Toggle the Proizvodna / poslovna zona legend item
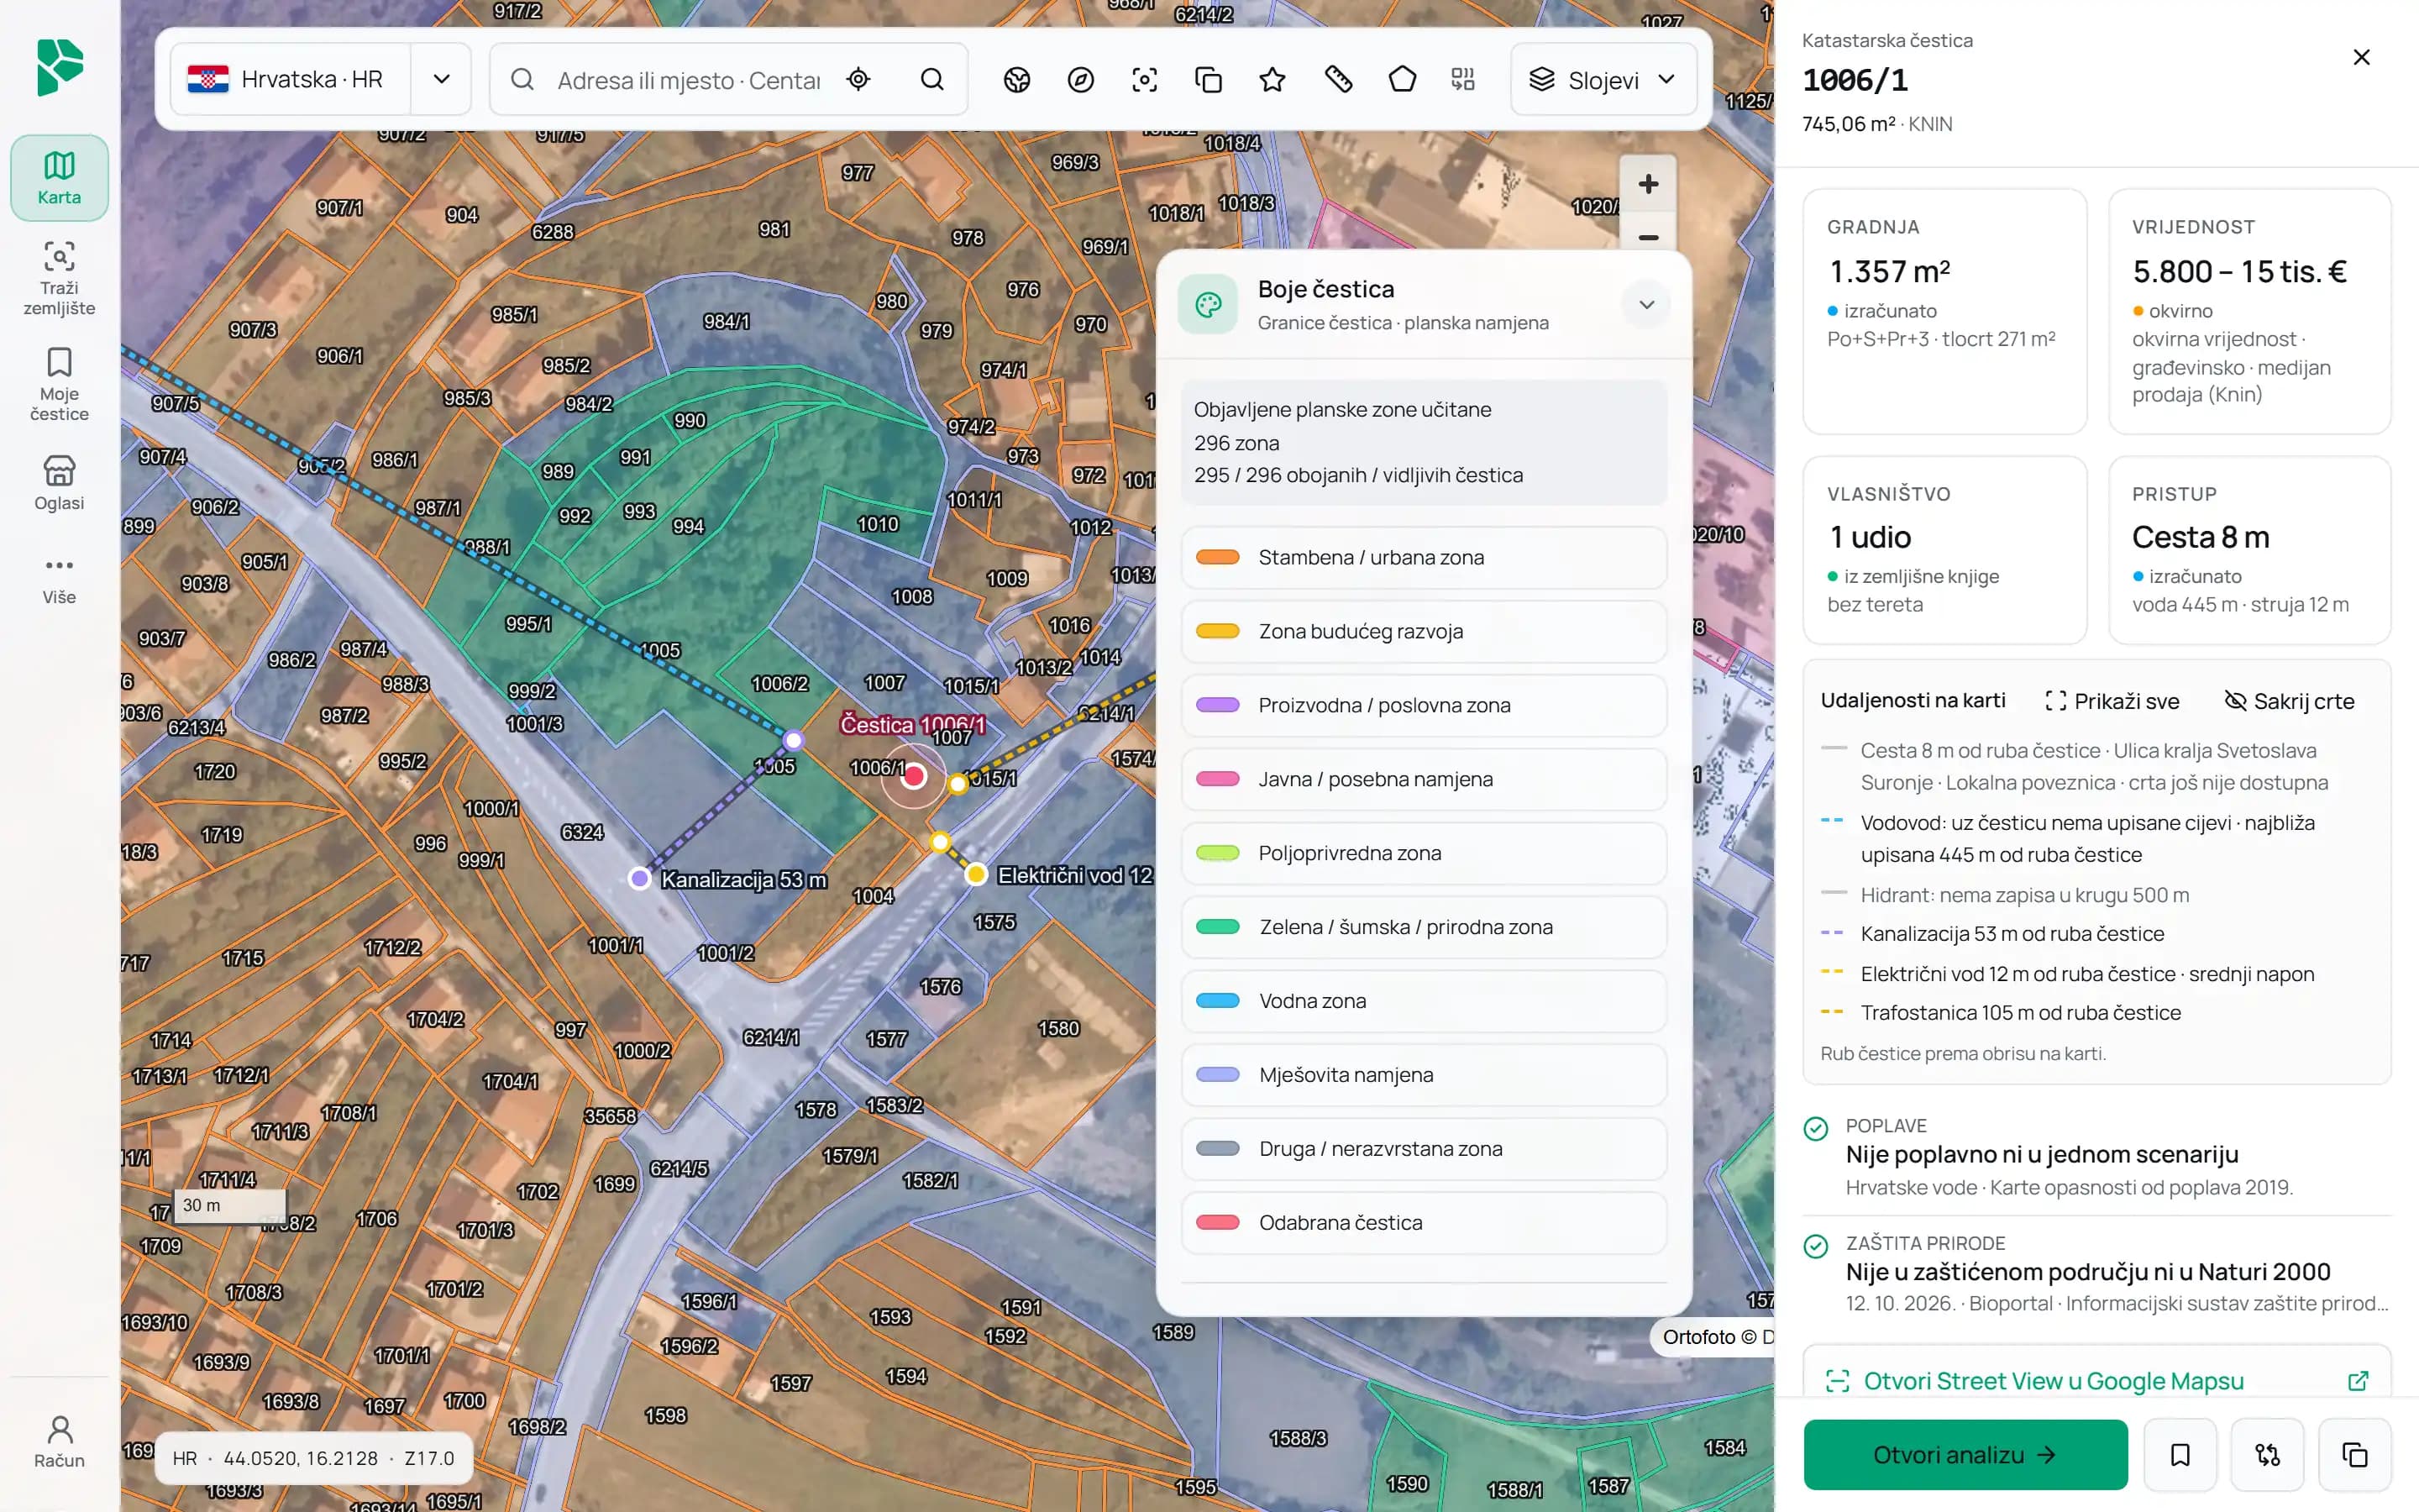 1424,705
